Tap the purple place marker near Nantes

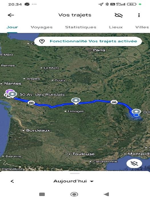click(9, 91)
